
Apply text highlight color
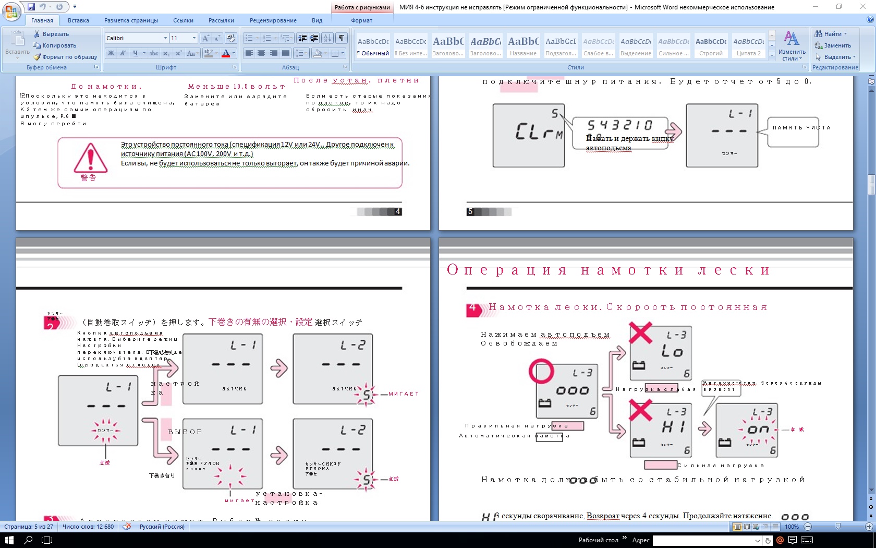208,53
